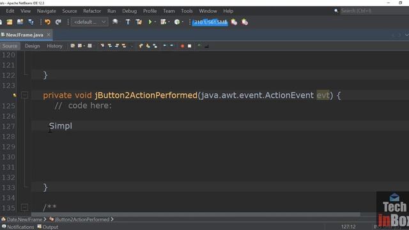Undo the last edit
Image resolution: width=409 pixels, height=230 pixels.
point(47,22)
